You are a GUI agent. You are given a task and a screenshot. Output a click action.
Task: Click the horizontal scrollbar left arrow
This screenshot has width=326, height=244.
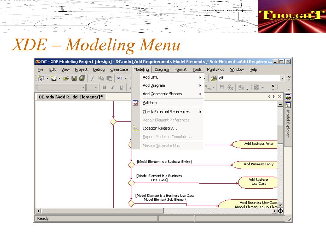pos(38,211)
